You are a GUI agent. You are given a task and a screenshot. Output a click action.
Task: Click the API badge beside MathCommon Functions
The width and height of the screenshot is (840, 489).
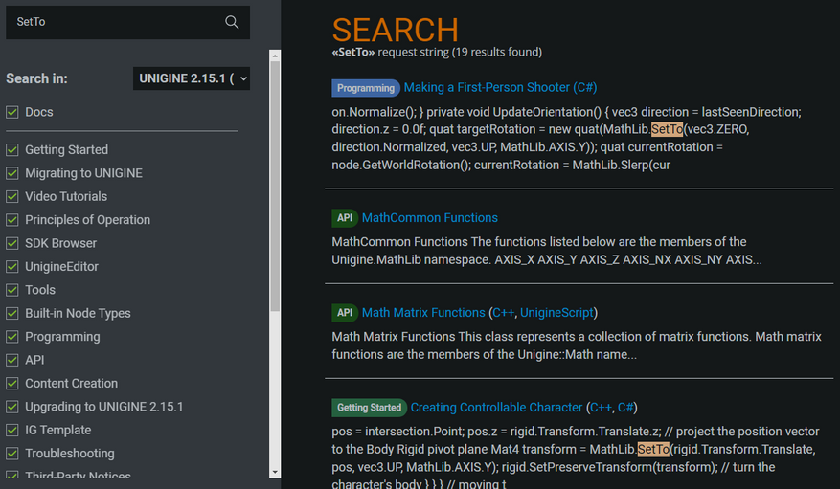(x=345, y=218)
